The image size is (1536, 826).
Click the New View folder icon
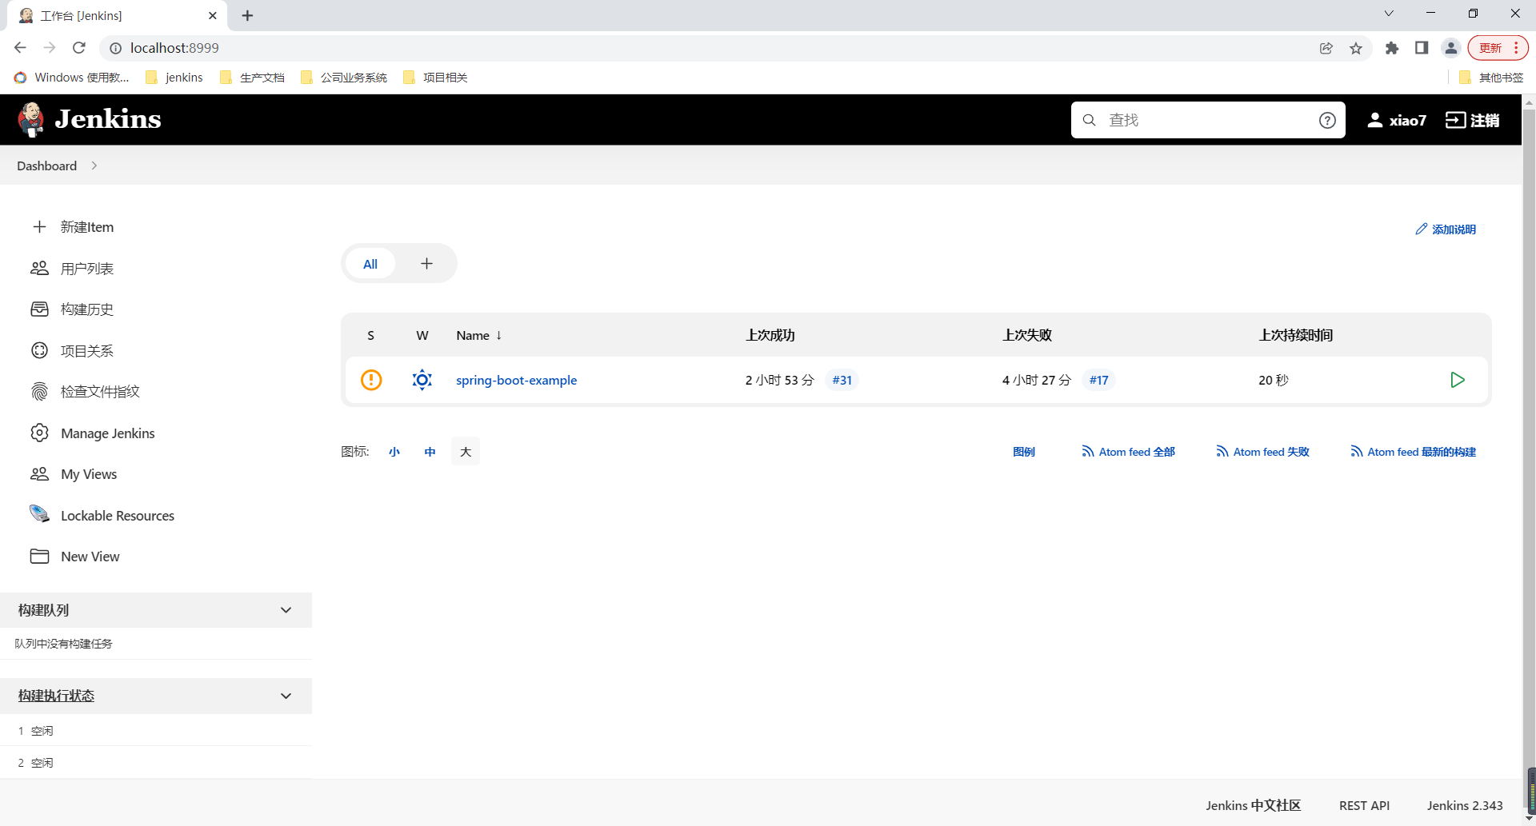tap(39, 557)
